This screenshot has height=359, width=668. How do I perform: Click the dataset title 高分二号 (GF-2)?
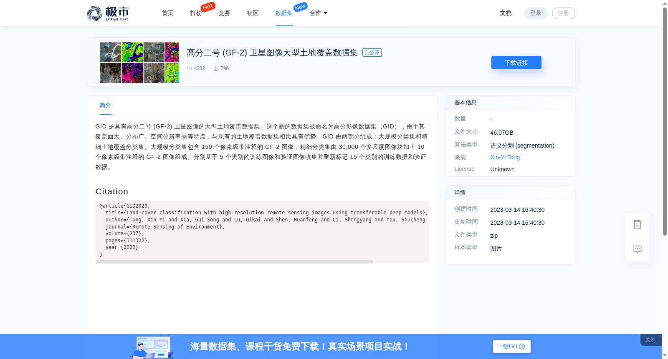[272, 53]
